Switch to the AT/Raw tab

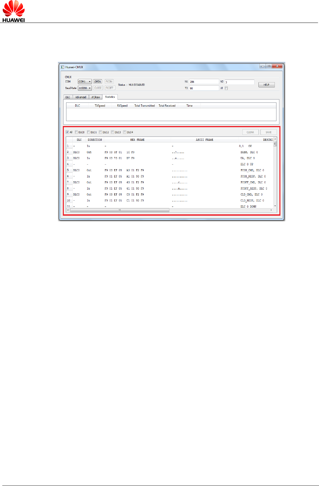point(96,97)
